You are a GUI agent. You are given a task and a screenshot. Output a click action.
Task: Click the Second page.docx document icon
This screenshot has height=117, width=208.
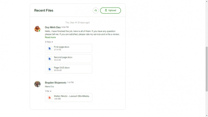(x=49, y=59)
